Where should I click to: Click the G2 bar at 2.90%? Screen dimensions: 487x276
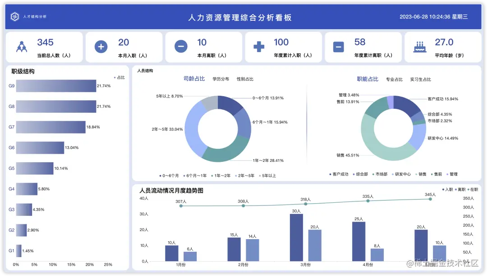(22, 230)
